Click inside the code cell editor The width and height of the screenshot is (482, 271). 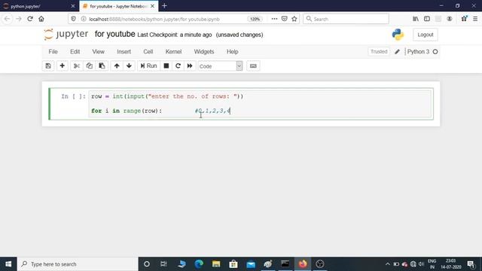[x=260, y=104]
